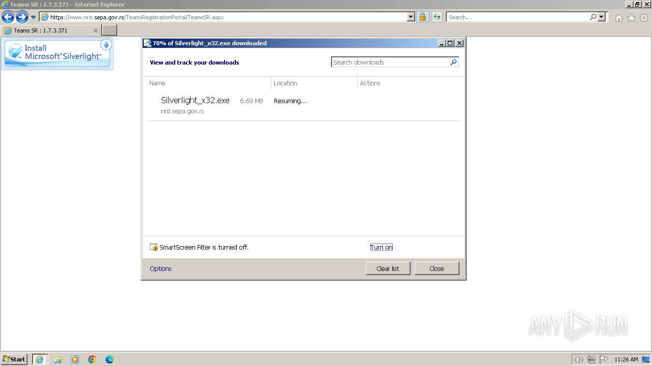Open the recent pages dropdown beside Forward
The image size is (652, 366).
(x=34, y=17)
